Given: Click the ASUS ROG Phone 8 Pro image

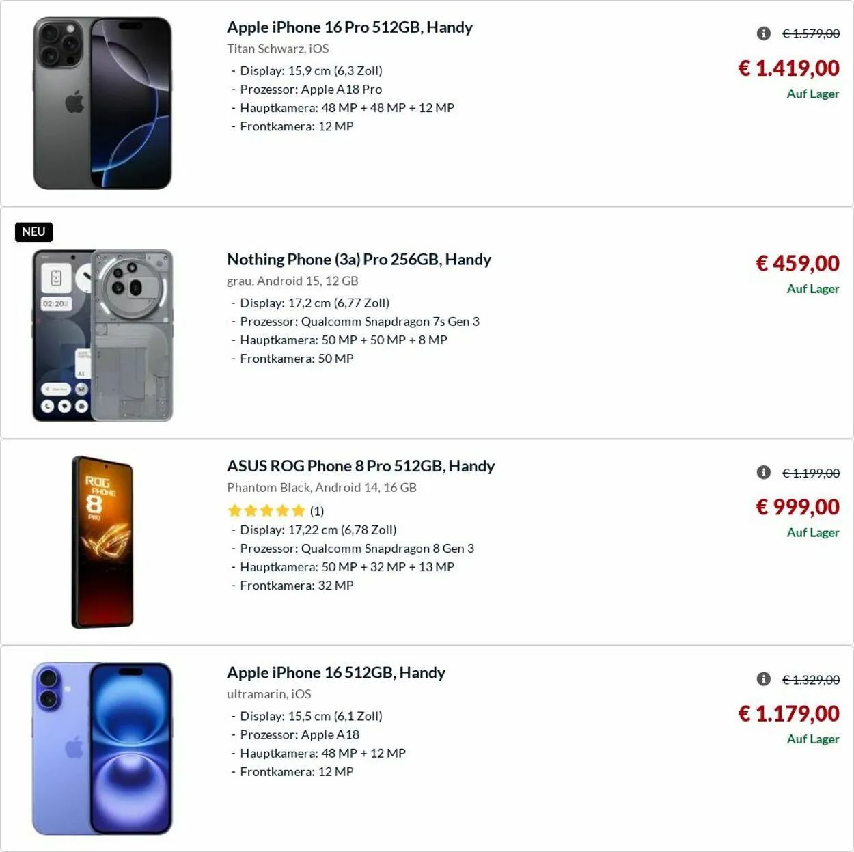Looking at the screenshot, I should [102, 542].
